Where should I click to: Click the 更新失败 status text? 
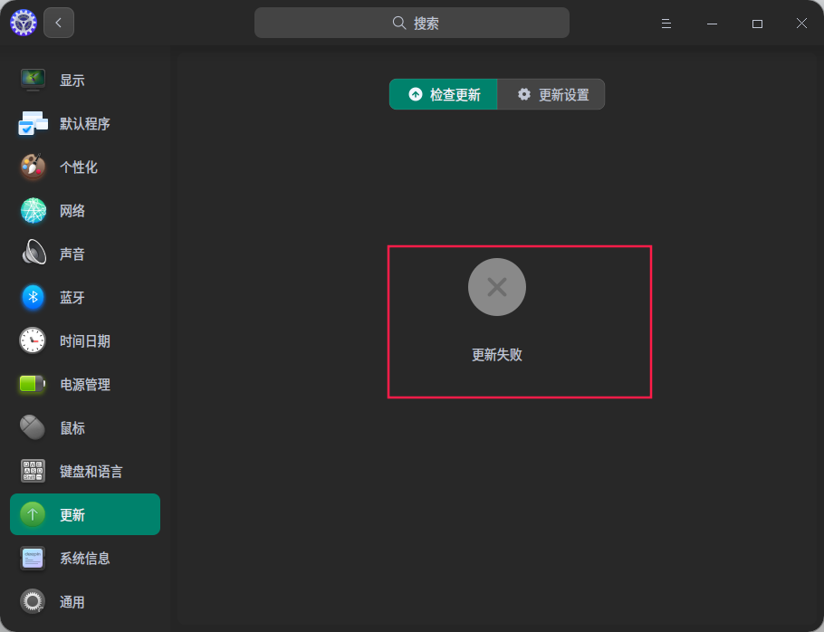(x=496, y=355)
